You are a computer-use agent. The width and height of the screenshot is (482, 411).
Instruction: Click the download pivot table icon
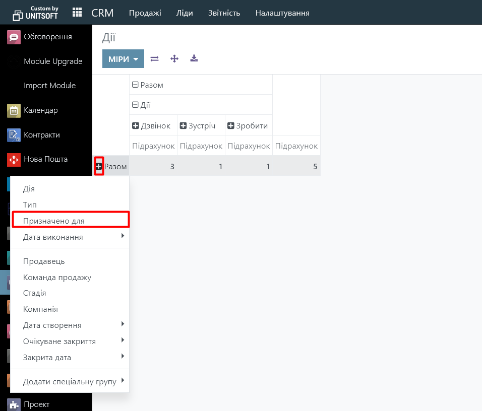pyautogui.click(x=194, y=59)
